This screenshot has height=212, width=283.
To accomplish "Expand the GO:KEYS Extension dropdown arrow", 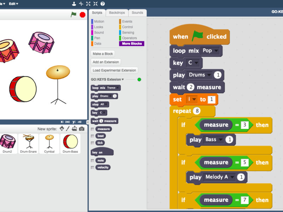I will click(123, 79).
